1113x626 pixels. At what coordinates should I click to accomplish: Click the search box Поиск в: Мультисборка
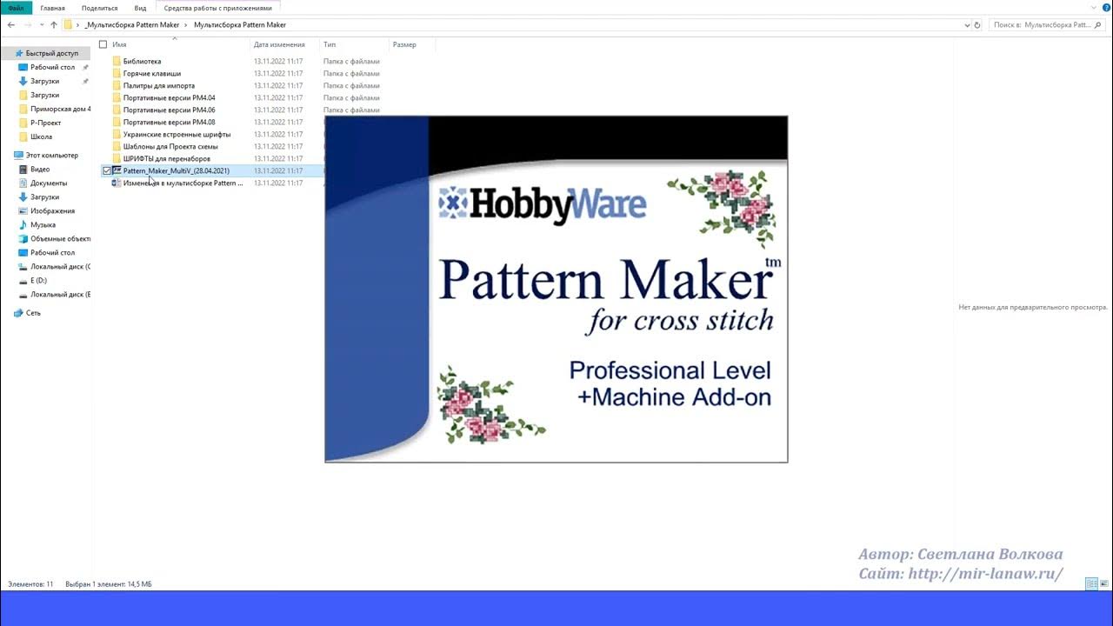(1049, 25)
